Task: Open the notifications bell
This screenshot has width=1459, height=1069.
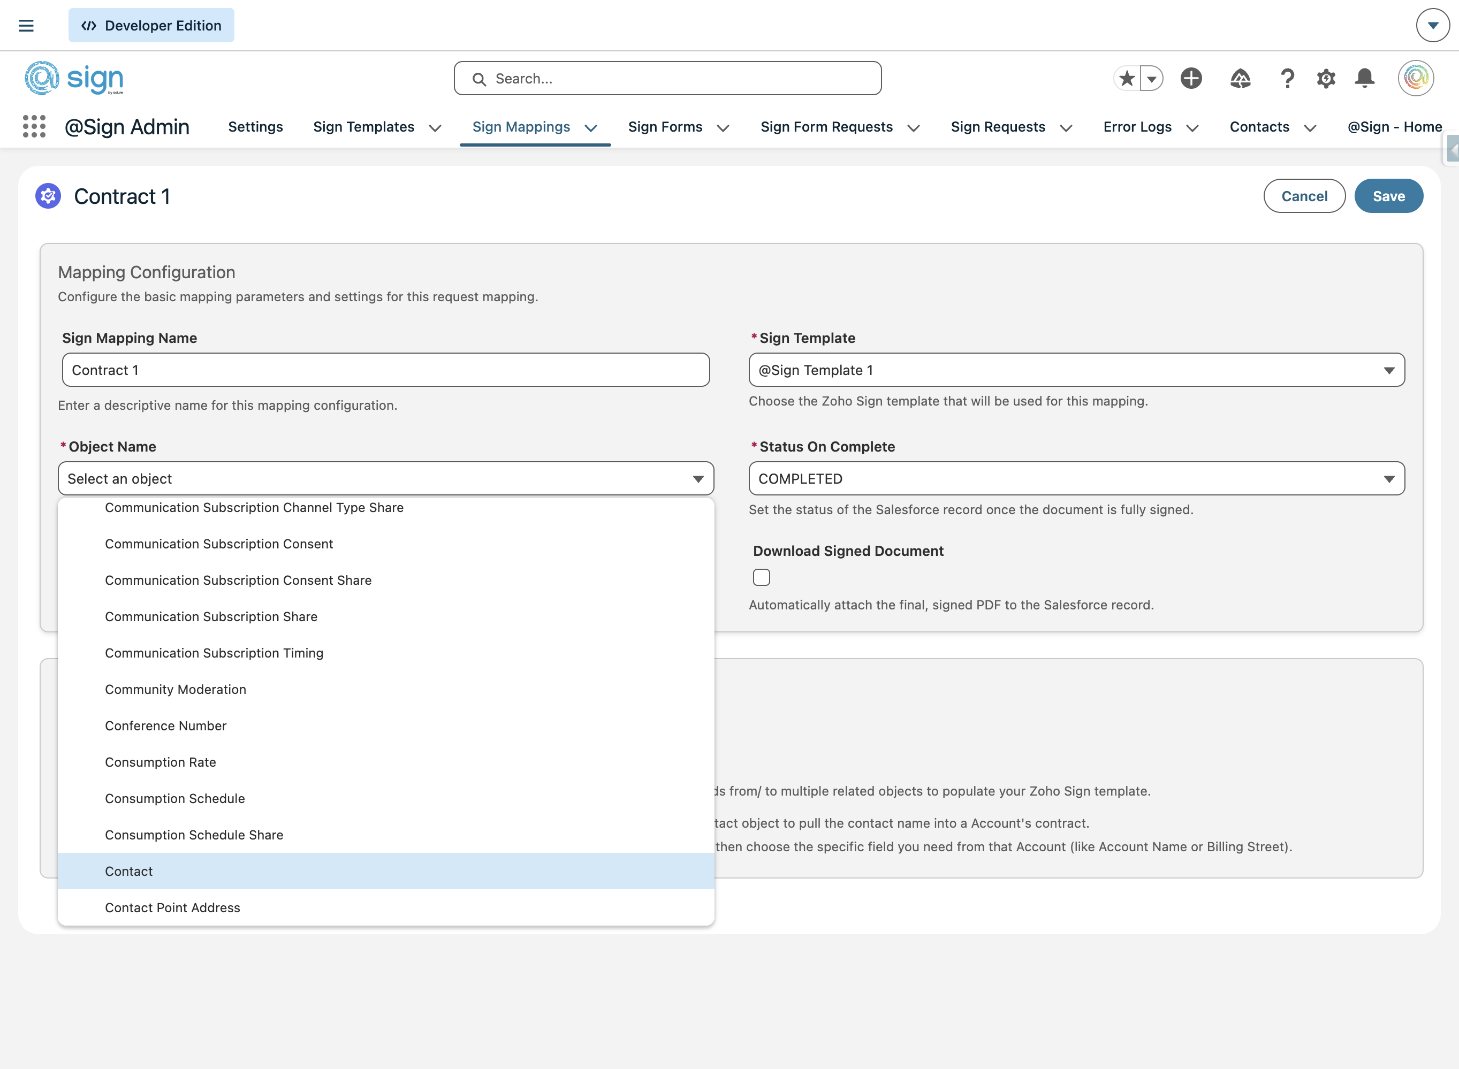Action: tap(1364, 78)
